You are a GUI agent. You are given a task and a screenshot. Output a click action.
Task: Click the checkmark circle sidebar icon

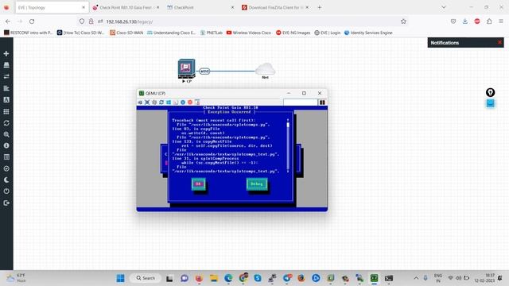point(6,168)
